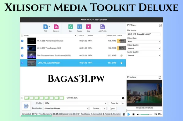
Task: Take a snapshot with camera icon
Action: [x=159, y=114]
